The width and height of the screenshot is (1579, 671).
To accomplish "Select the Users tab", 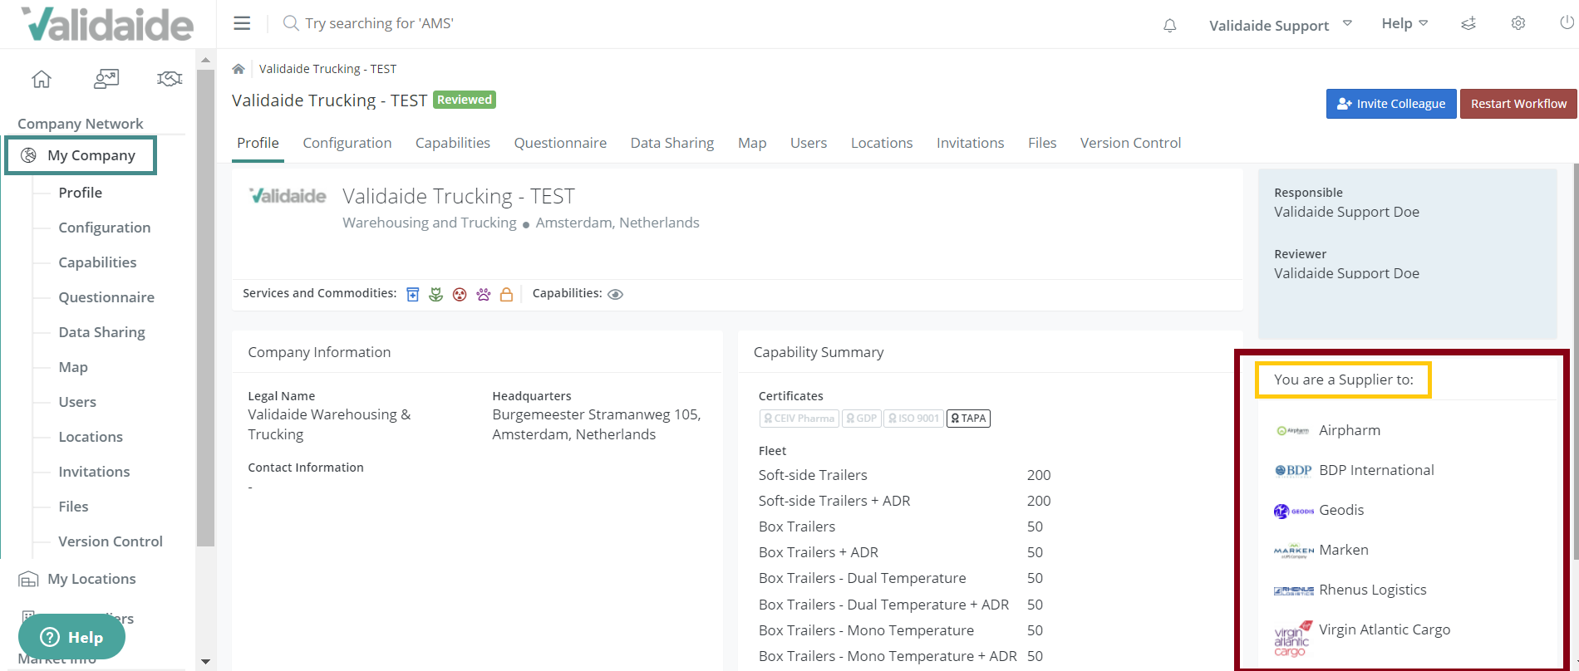I will (809, 143).
